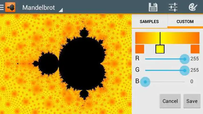Switch to the SAMPLES tab
203x114 pixels.
(149, 21)
